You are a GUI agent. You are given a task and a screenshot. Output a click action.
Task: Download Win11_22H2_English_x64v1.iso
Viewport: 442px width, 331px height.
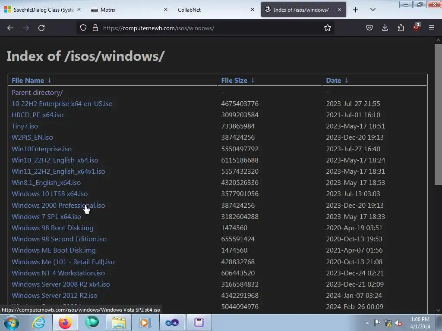point(58,172)
